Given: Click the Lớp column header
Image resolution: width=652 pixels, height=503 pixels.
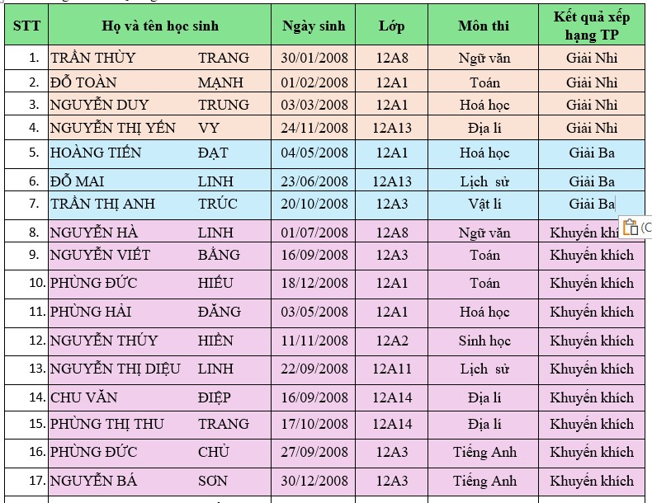Looking at the screenshot, I should (391, 26).
